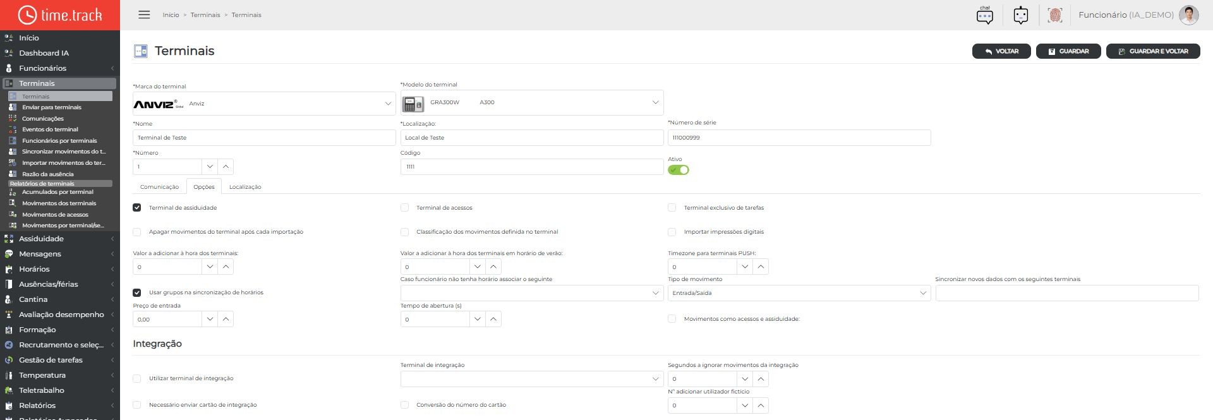Click the VOLTAR button
The height and width of the screenshot is (420, 1213).
[x=1001, y=51]
